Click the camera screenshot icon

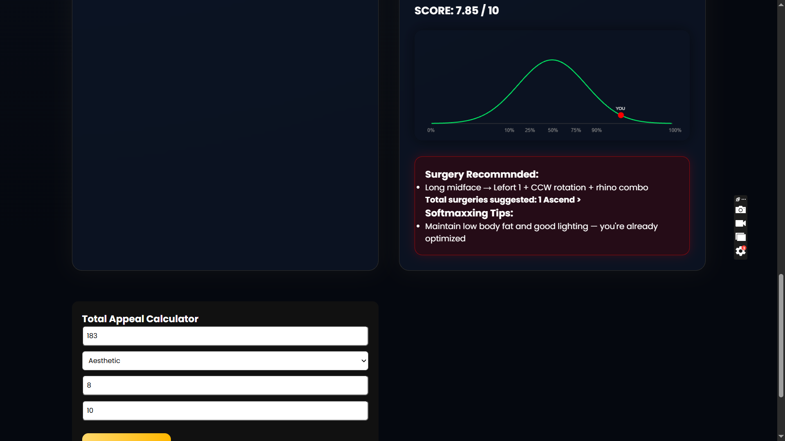point(740,210)
